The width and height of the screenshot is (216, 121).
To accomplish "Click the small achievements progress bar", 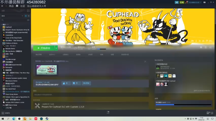I will (x=102, y=49).
